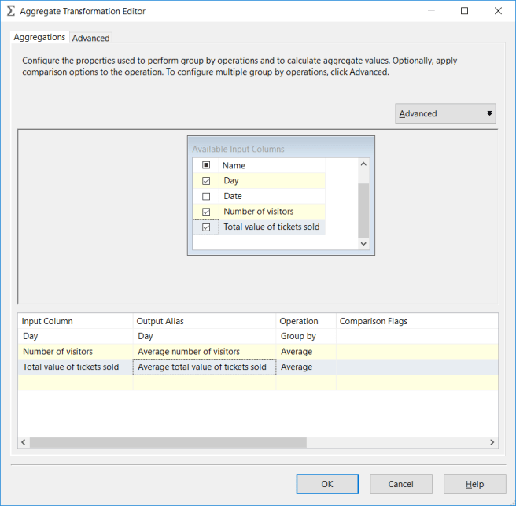Viewport: 516px width, 506px height.
Task: Open Comparison Flags cell for Day row
Action: pos(417,336)
